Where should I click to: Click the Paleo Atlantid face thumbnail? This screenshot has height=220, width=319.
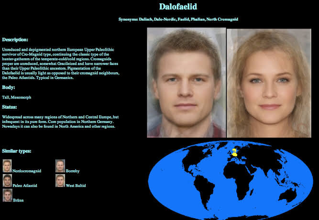click(x=7, y=181)
